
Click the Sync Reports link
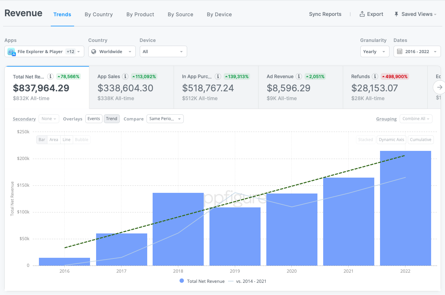(325, 14)
